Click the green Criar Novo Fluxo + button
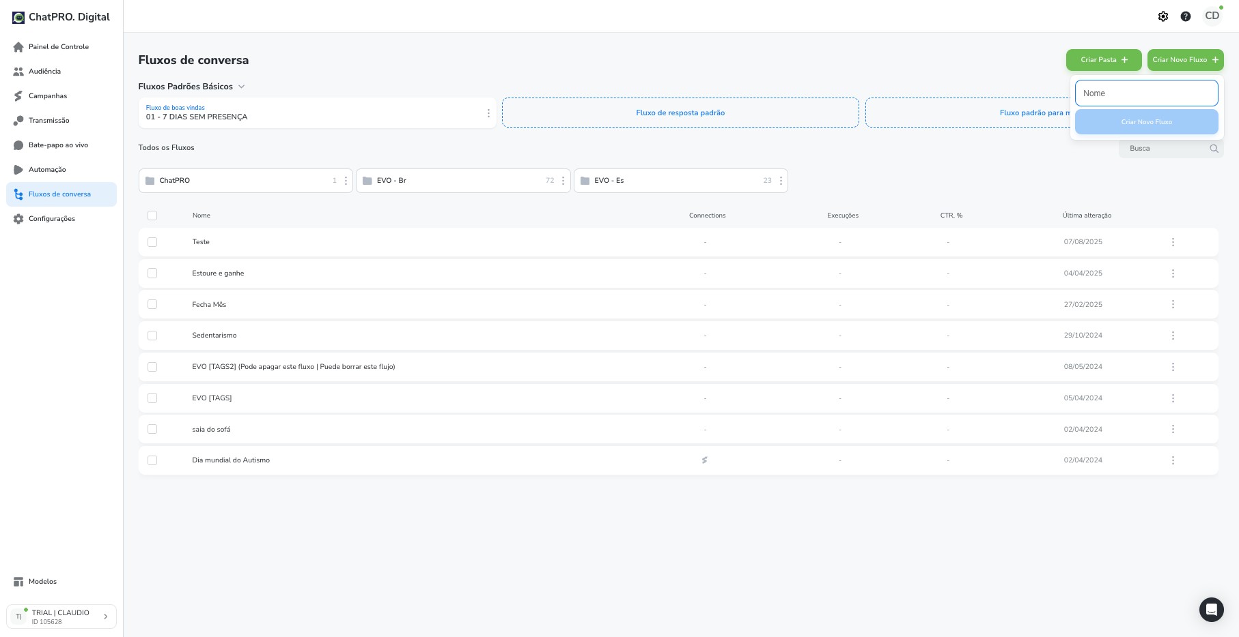1239x637 pixels. point(1186,60)
